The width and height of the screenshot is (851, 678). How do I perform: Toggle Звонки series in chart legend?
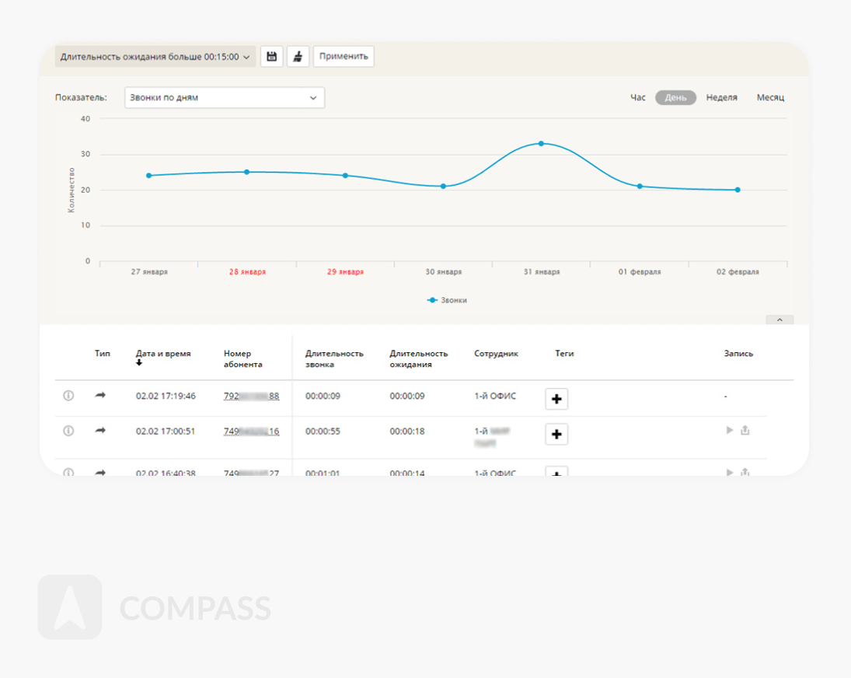click(x=448, y=300)
